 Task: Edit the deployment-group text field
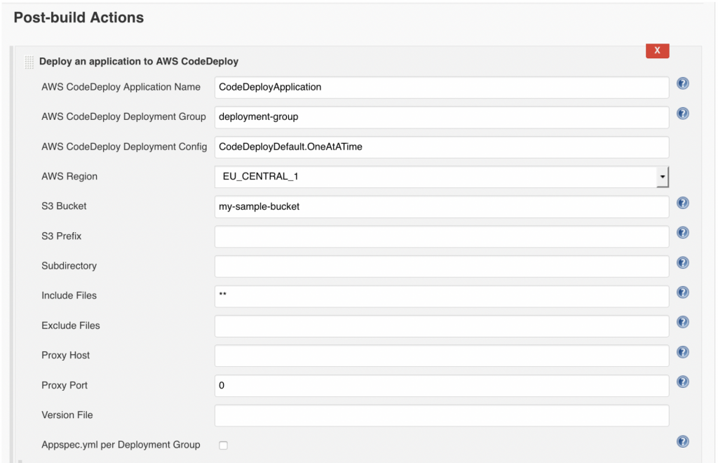[x=442, y=117]
